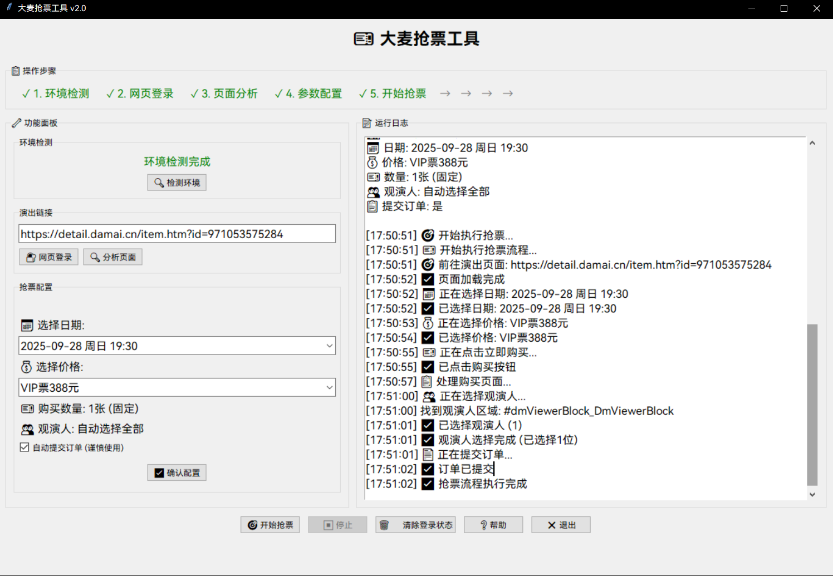Click the trash bin icon for 清除登录状态
Viewport: 833px width, 576px height.
(x=384, y=525)
